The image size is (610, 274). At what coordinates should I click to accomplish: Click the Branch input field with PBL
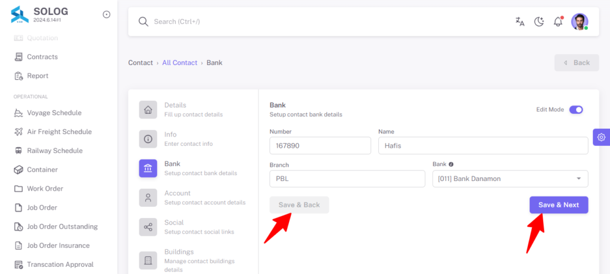tap(347, 179)
